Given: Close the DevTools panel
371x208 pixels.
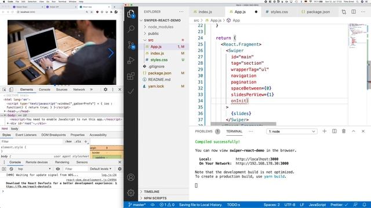Looking at the screenshot, I should click(120, 90).
